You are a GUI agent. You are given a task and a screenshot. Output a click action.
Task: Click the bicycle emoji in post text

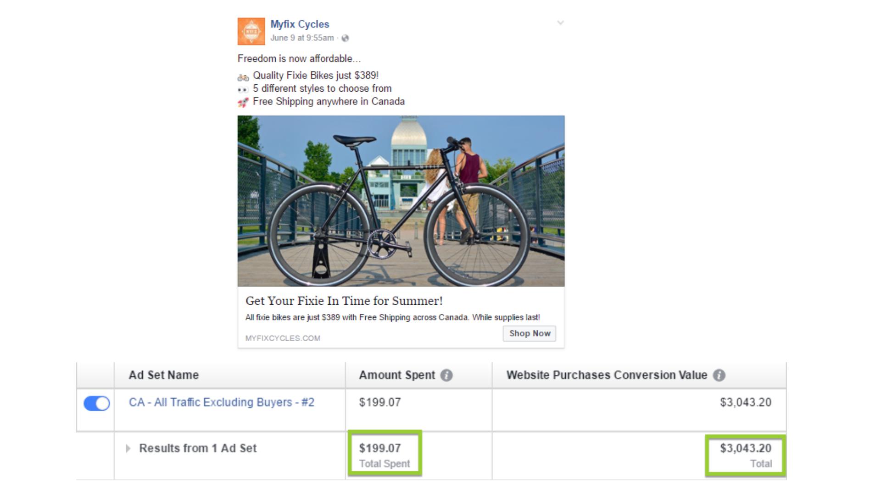(x=243, y=77)
